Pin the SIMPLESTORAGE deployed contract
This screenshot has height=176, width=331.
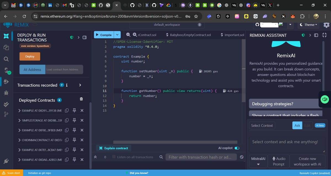[x=74, y=120]
